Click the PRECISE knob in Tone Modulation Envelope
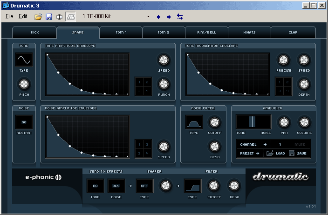The width and height of the screenshot is (328, 215). (283, 60)
